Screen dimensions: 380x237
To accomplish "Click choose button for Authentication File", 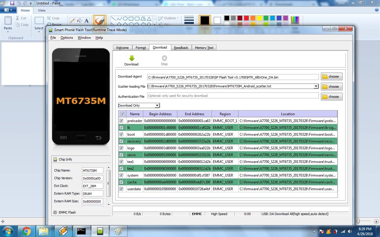I will click(332, 97).
